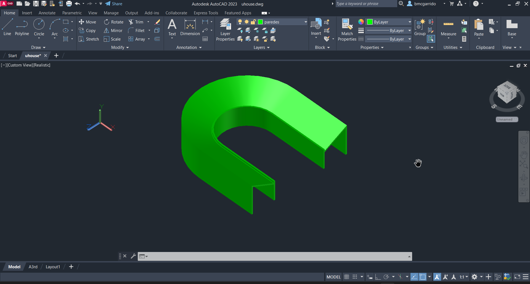
Task: Select the Measure utility
Action: click(x=448, y=28)
